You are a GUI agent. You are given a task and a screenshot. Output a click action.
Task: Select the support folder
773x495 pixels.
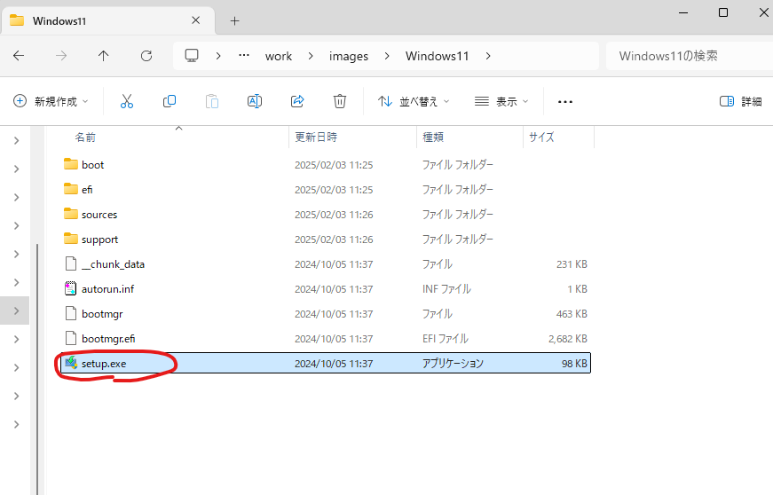click(x=326, y=240)
